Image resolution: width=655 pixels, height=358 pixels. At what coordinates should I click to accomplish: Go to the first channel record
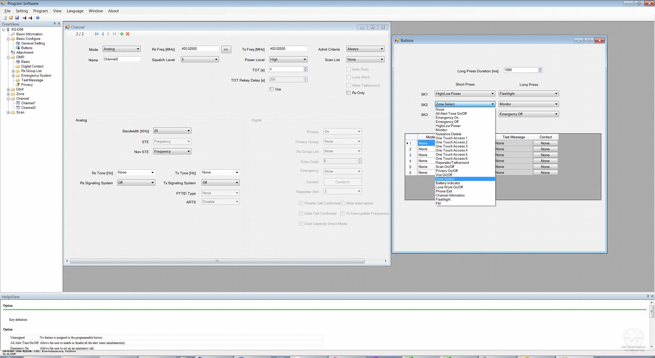coord(97,34)
